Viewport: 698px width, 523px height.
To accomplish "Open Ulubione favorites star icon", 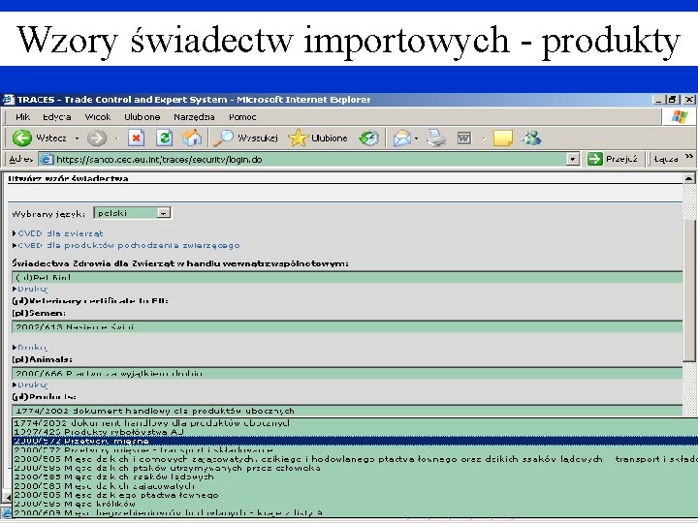I will coord(298,138).
